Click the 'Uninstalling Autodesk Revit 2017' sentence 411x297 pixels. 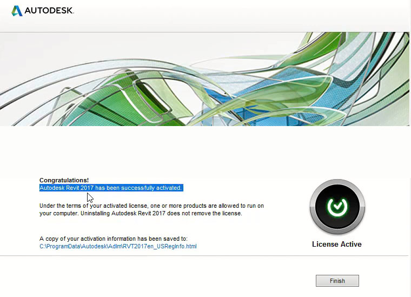[161, 213]
